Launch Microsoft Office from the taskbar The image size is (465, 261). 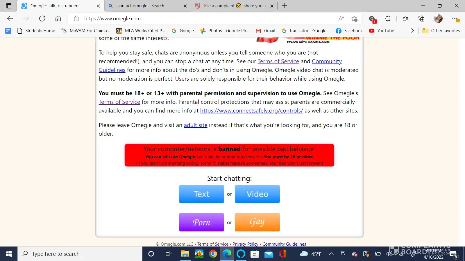click(283, 254)
